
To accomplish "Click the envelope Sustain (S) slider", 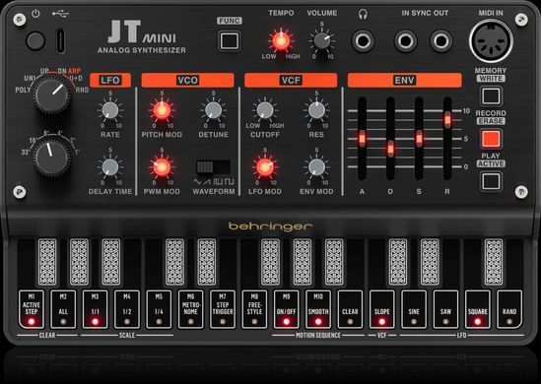I will point(419,139).
